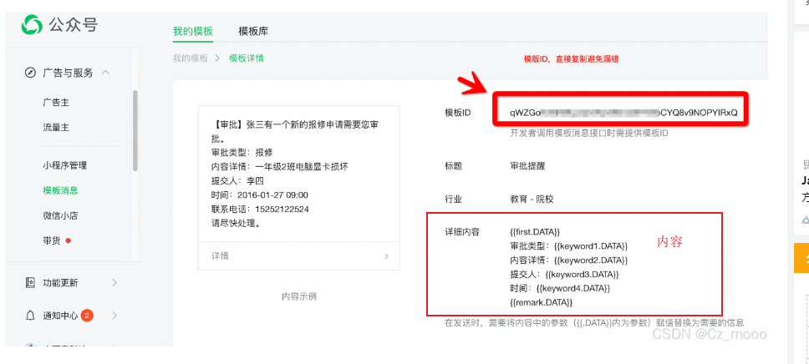
Task: Click the 功能更新 menu label
Action: (x=60, y=282)
